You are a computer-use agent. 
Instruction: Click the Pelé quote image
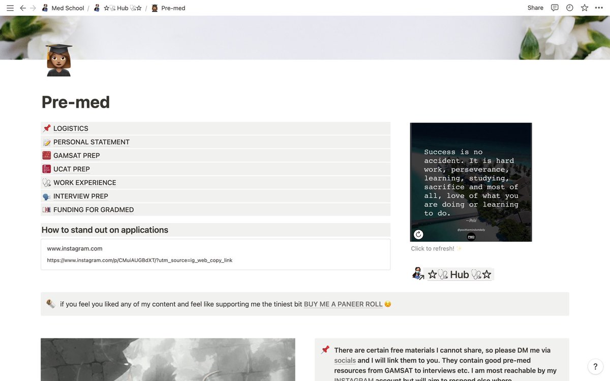click(x=471, y=182)
